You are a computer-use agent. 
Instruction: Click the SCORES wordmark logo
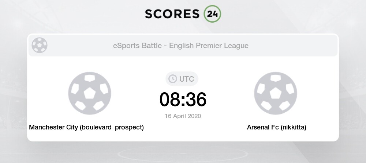172,14
